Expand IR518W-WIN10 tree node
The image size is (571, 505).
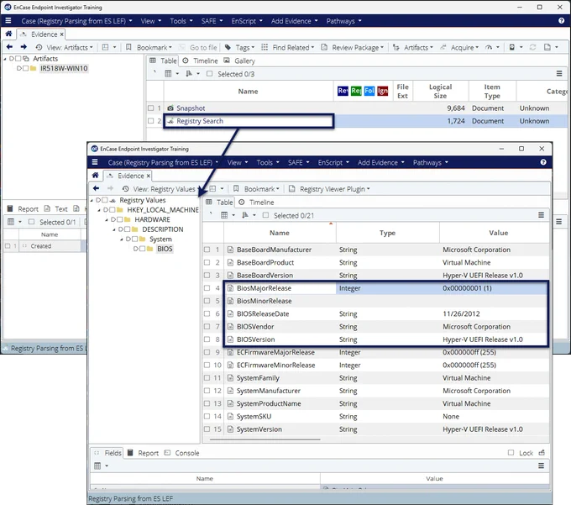(19, 68)
